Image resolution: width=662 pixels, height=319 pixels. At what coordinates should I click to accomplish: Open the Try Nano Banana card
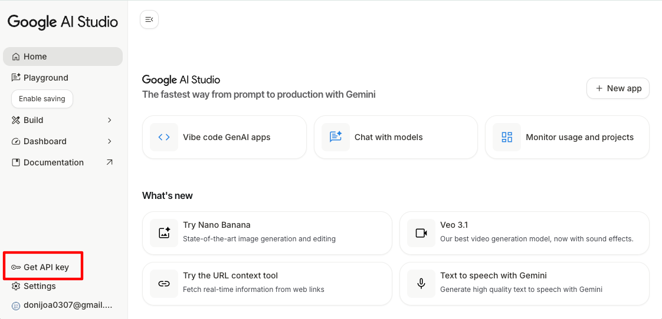coord(267,233)
